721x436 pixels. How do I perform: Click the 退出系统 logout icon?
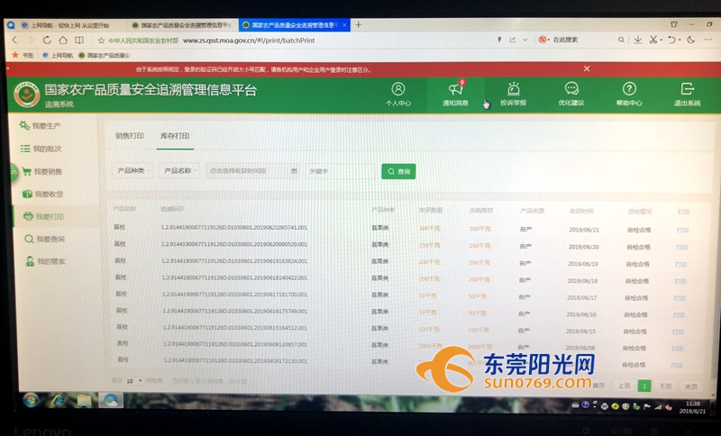click(687, 89)
